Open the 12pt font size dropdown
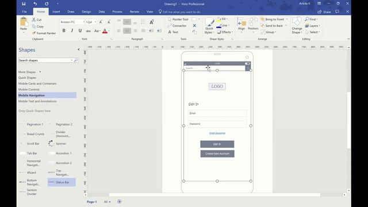This screenshot has width=368, height=207. (x=95, y=22)
